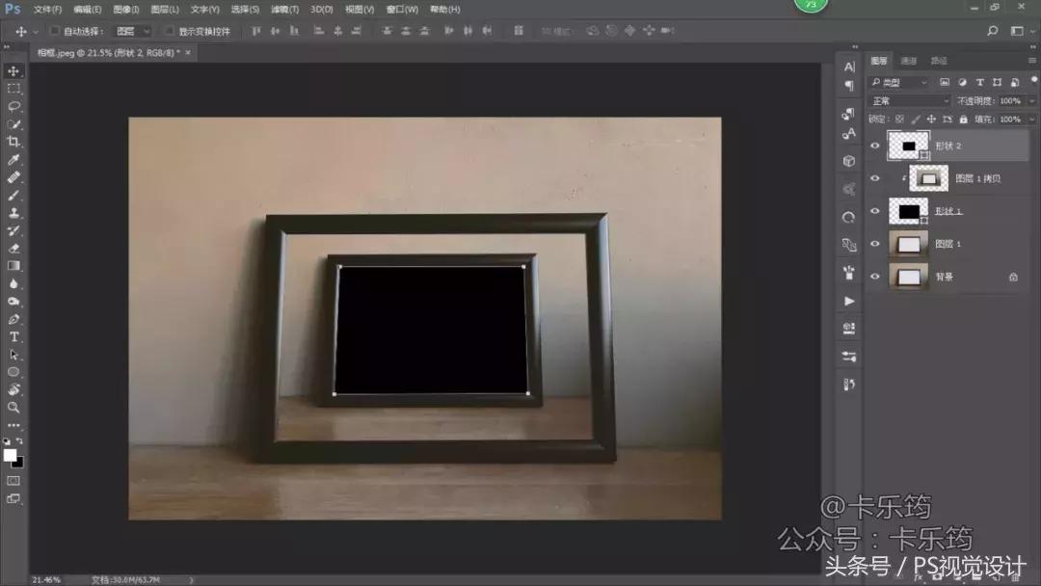
Task: Switch to the 通道 tab
Action: [x=908, y=61]
